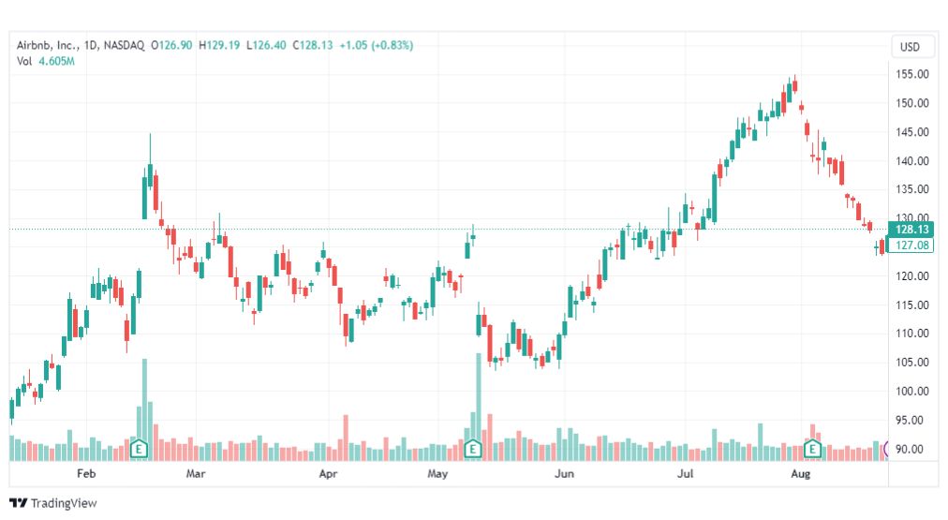This screenshot has width=948, height=520.
Task: Open the May earnings 'E' marker
Action: tap(472, 449)
